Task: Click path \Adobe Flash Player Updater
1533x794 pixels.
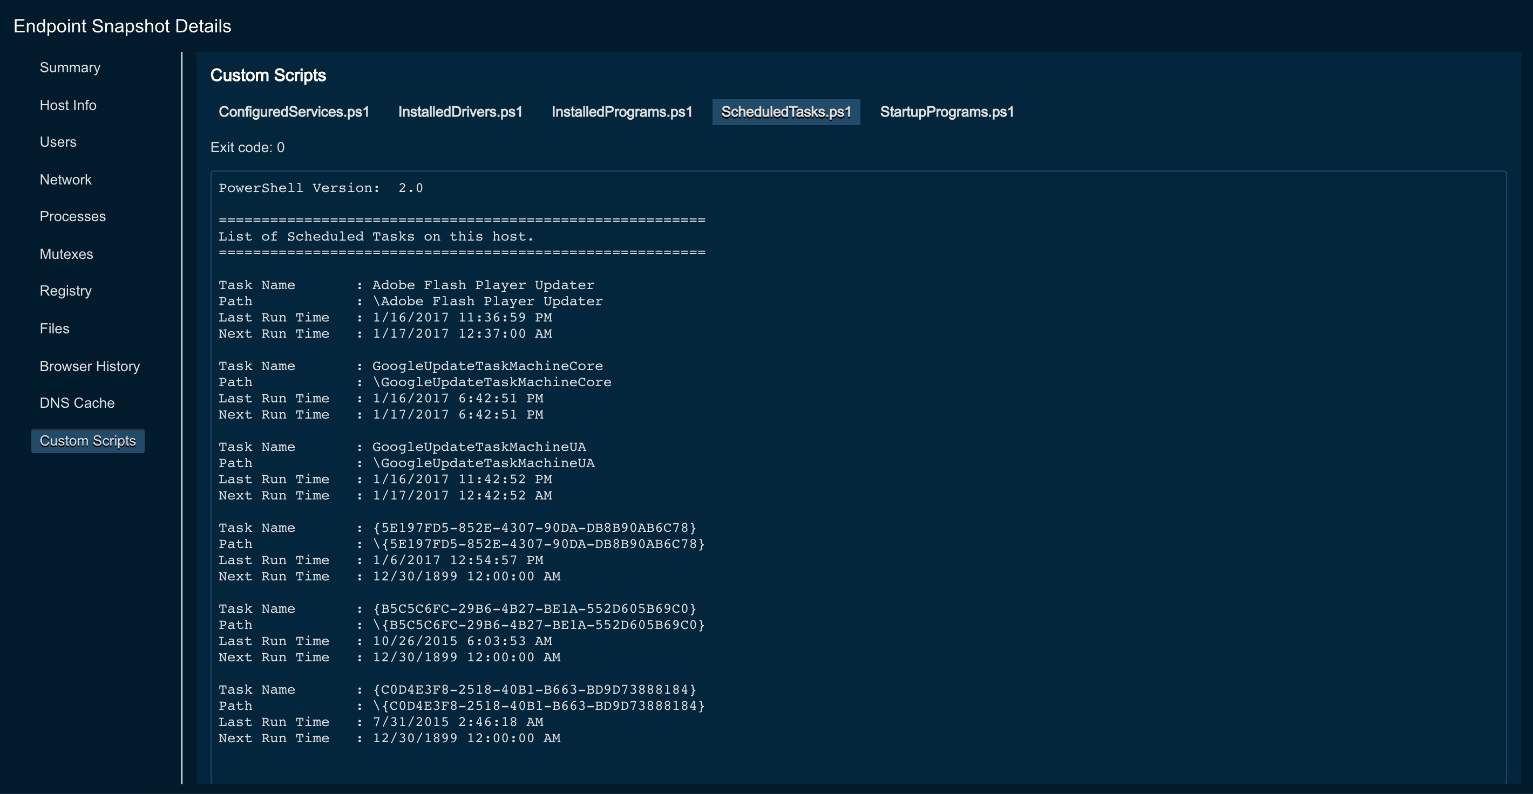Action: click(487, 301)
